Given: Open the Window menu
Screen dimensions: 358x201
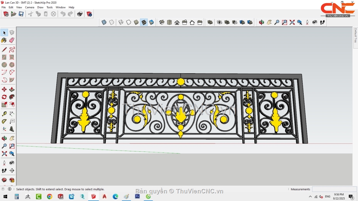Looking at the screenshot, I should [x=61, y=7].
